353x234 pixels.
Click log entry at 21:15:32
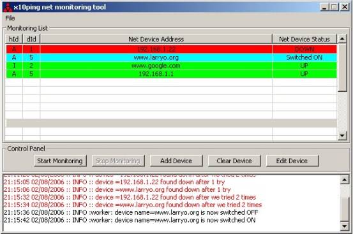(x=130, y=197)
